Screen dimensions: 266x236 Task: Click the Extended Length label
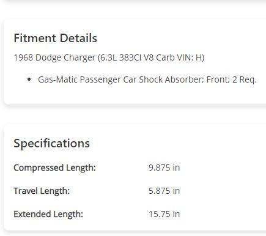[x=48, y=214]
